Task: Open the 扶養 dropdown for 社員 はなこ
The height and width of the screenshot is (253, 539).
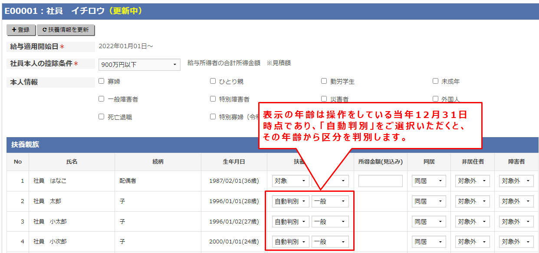Action: [x=290, y=181]
